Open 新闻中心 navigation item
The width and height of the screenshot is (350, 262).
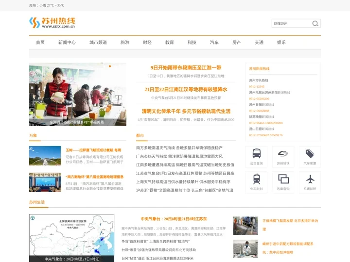click(x=67, y=42)
